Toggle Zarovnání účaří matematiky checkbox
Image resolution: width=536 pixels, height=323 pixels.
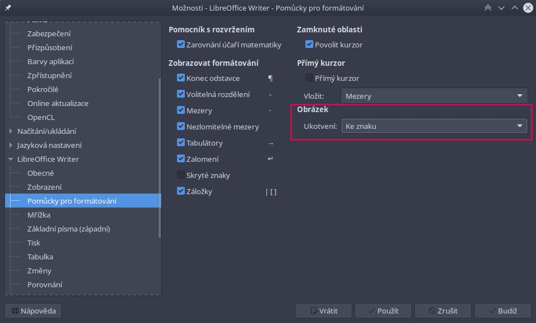click(181, 45)
